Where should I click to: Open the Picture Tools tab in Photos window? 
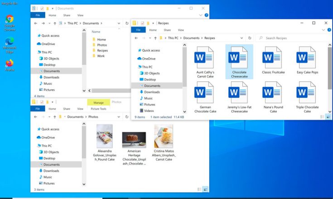[98, 109]
